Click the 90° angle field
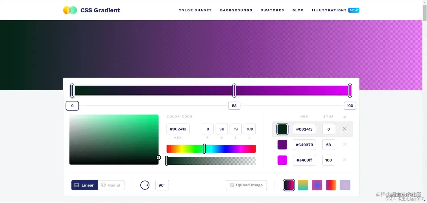427x203 pixels. (x=162, y=185)
